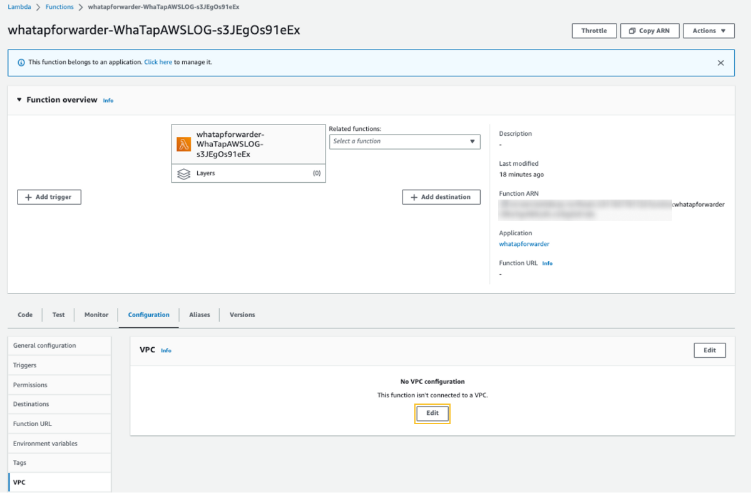This screenshot has height=493, width=751.
Task: Open whatapforwarder application link
Action: pos(524,244)
